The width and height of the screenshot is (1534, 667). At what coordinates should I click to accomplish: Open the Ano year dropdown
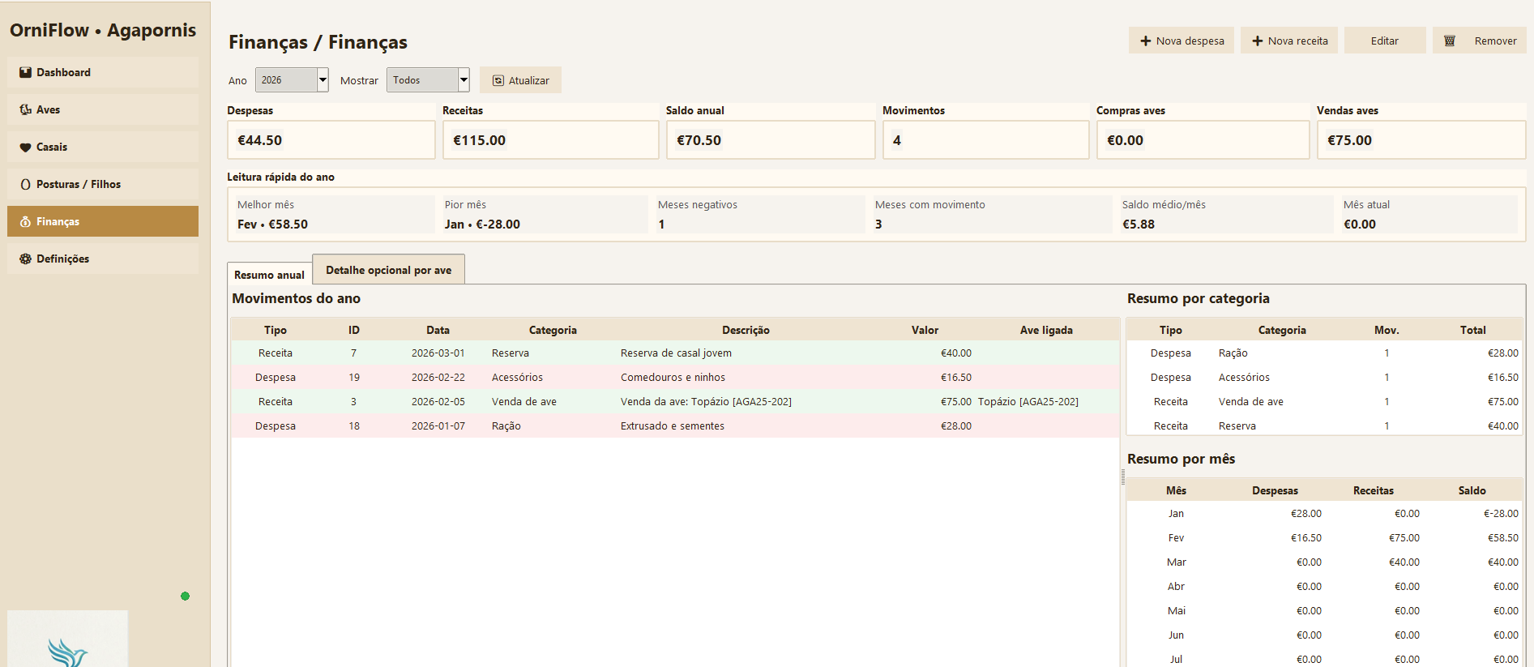pos(323,79)
